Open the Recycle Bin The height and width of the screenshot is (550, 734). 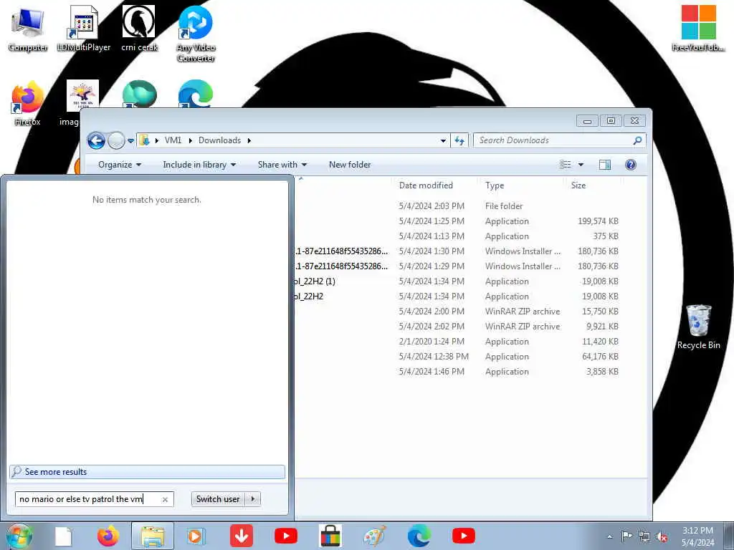[x=698, y=327]
